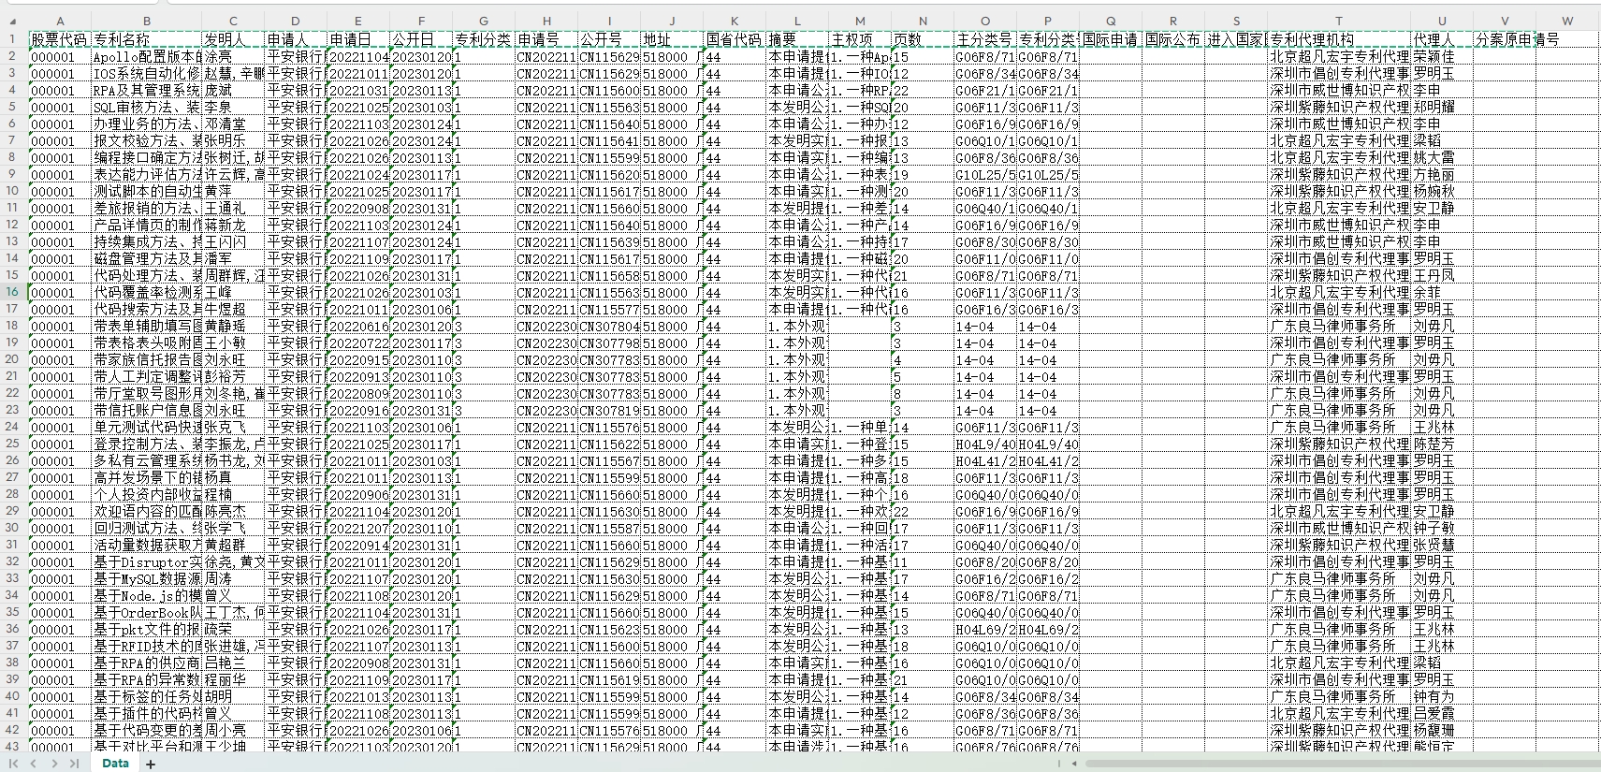Click the cell starting with RPA及其管理系统
This screenshot has height=772, width=1601.
point(146,90)
